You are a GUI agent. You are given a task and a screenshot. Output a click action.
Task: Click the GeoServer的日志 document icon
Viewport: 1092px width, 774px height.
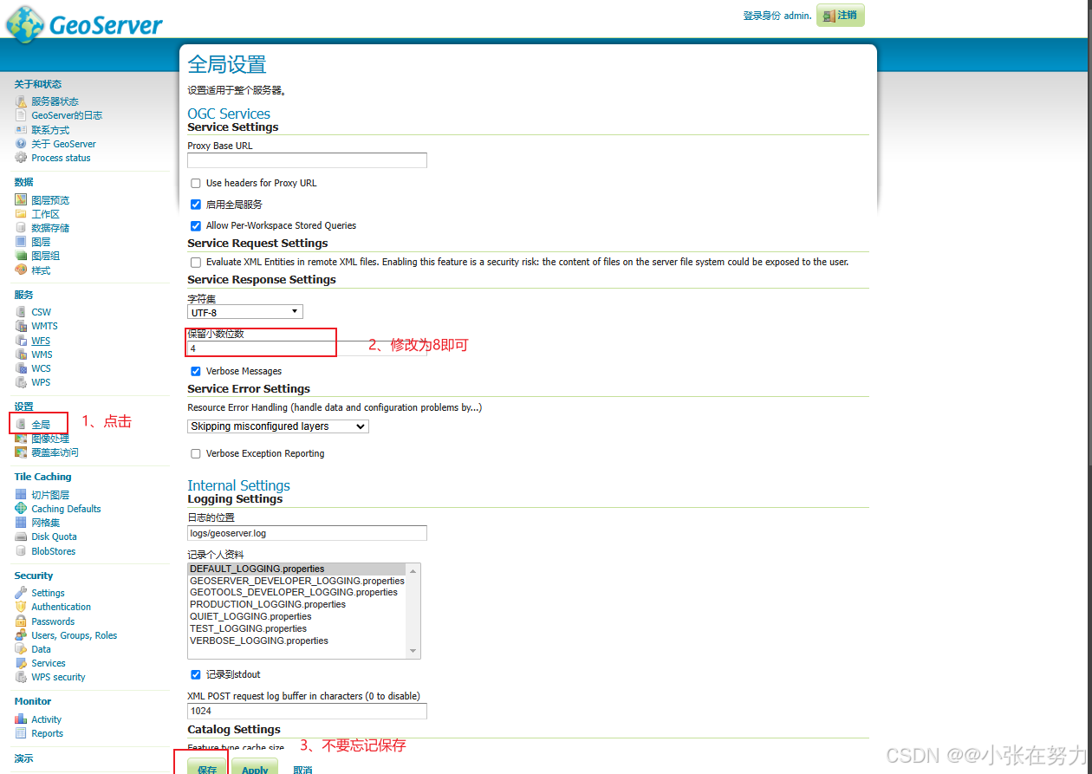click(21, 115)
